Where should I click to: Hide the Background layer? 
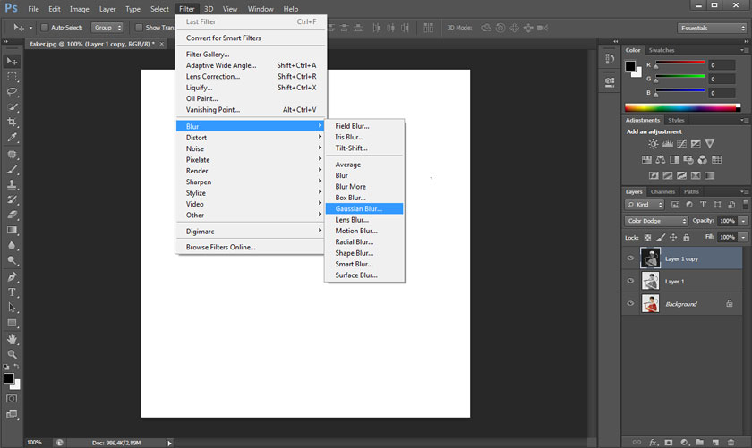[x=630, y=303]
